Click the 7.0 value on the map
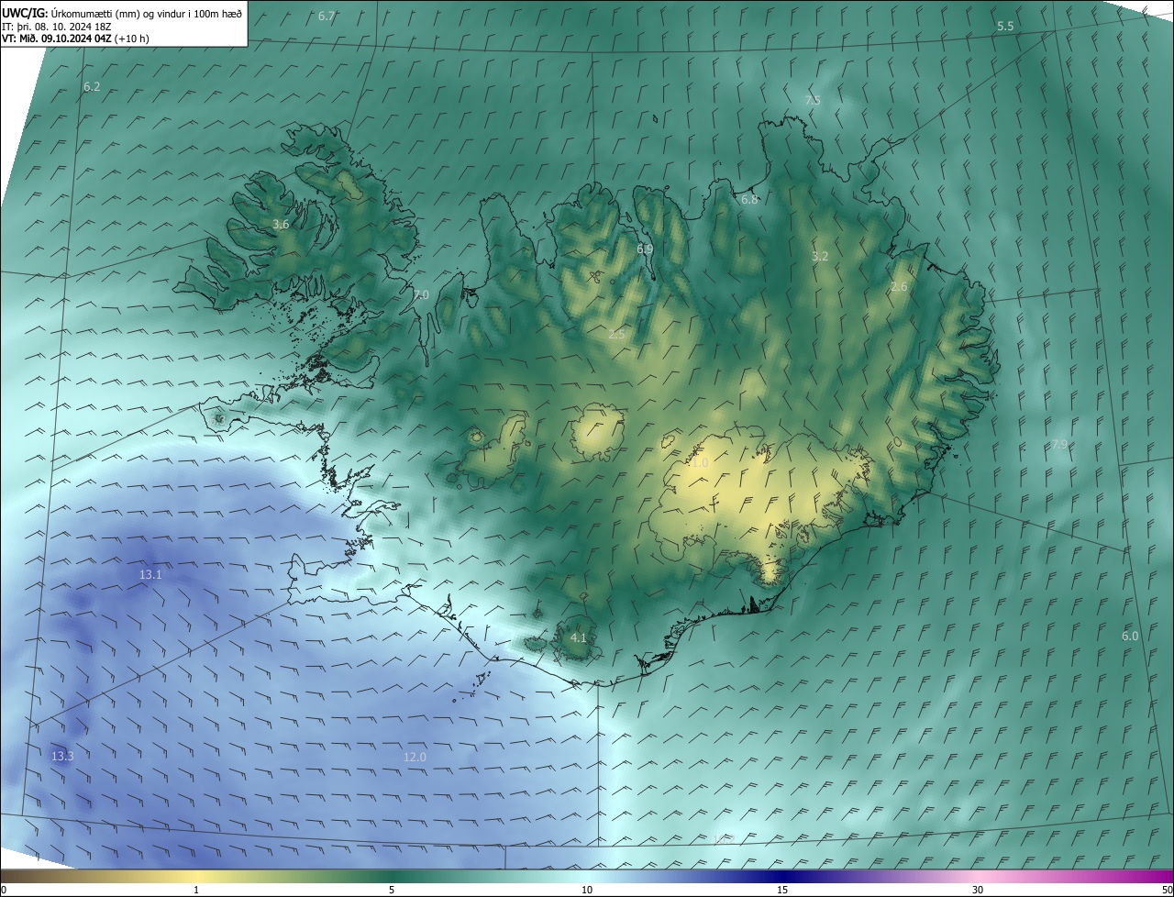 click(420, 295)
